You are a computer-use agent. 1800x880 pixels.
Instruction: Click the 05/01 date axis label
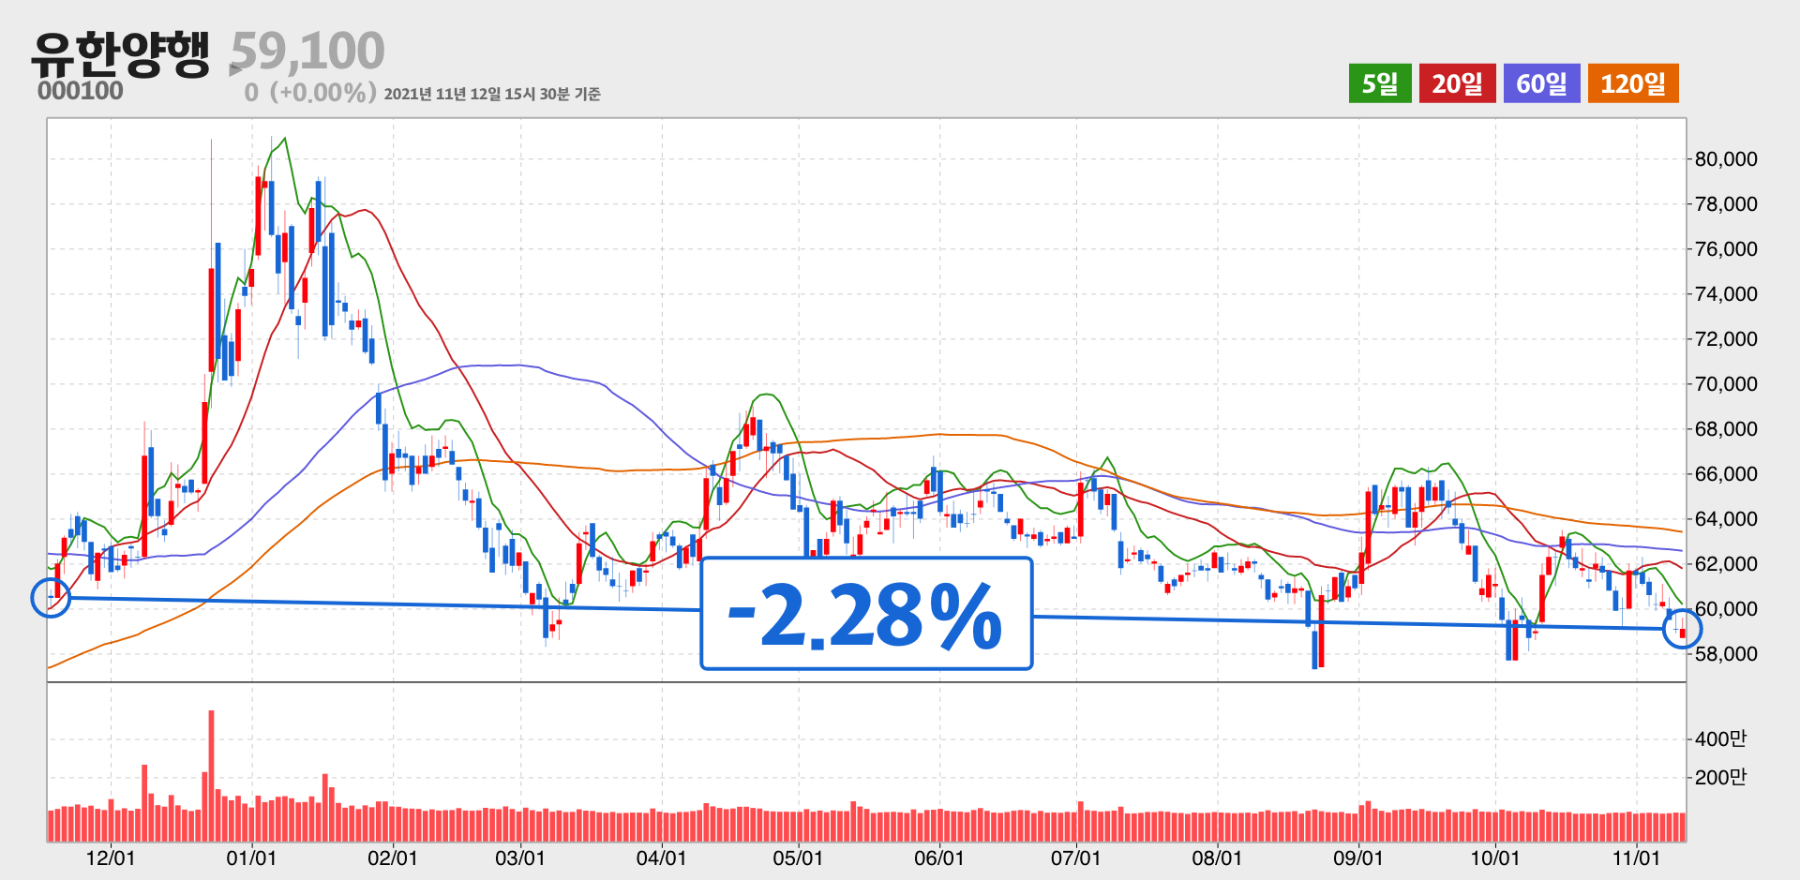[798, 858]
